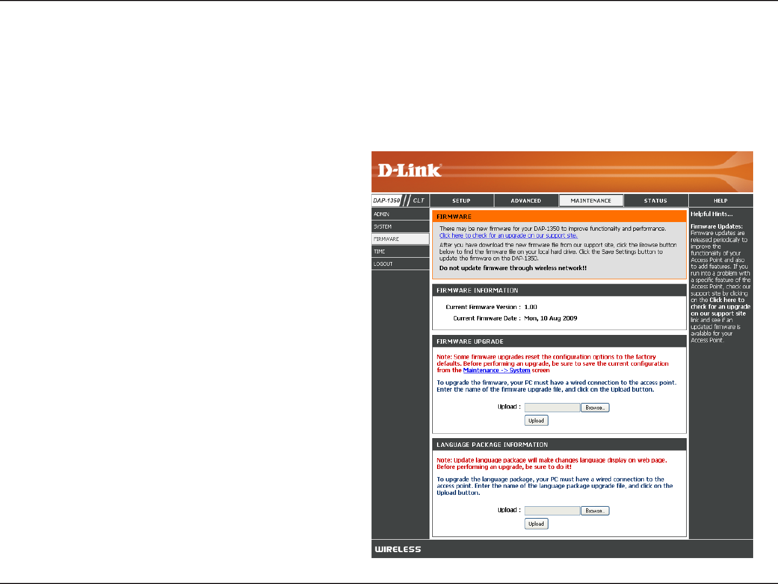
Task: Click the language package file field
Action: click(552, 511)
